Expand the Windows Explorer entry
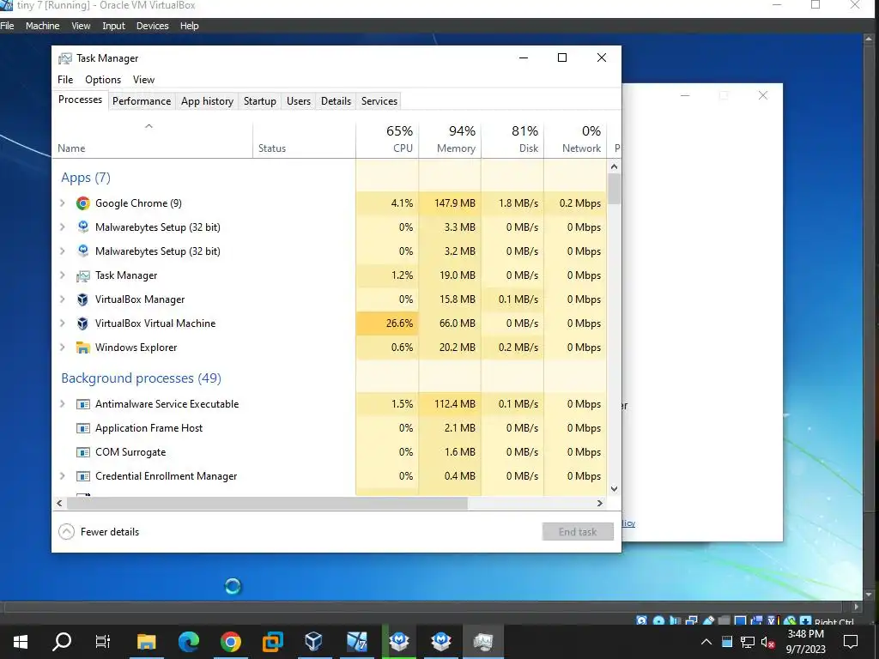Viewport: 879px width, 659px height. [x=63, y=348]
